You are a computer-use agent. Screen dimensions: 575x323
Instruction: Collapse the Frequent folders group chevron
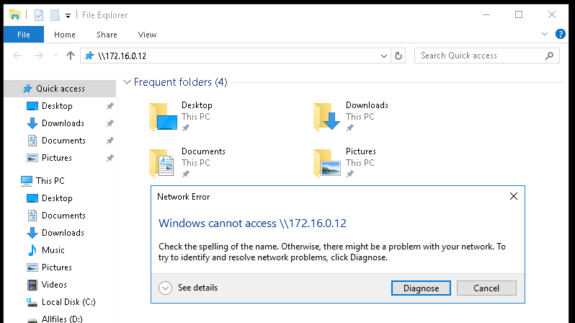coord(127,82)
